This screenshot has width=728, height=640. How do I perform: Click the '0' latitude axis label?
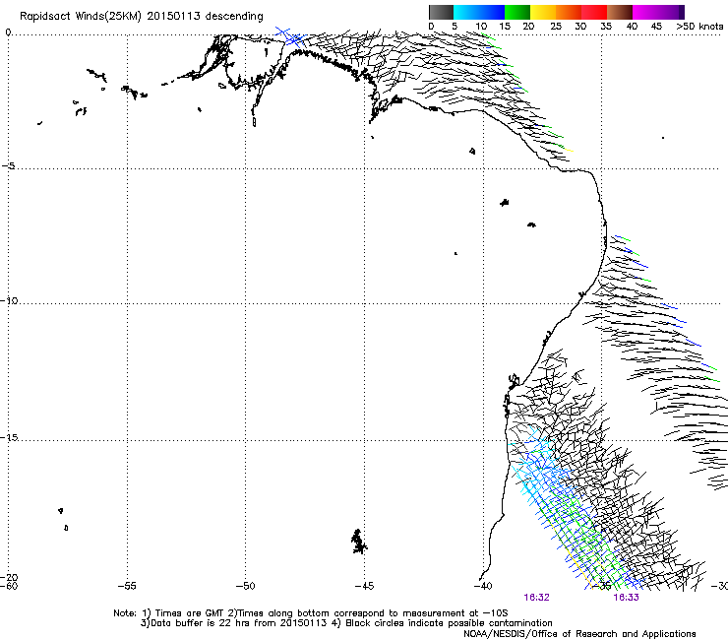8,32
